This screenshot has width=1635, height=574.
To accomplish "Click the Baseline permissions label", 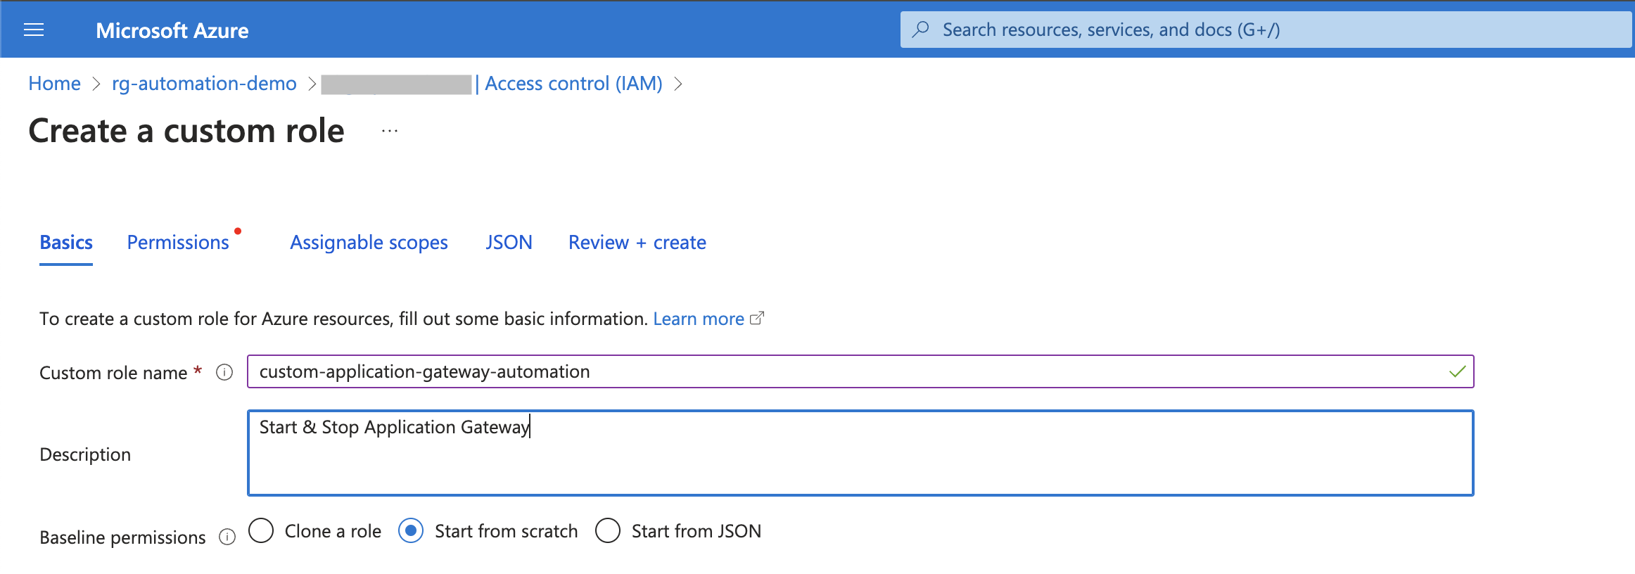I will click(122, 537).
